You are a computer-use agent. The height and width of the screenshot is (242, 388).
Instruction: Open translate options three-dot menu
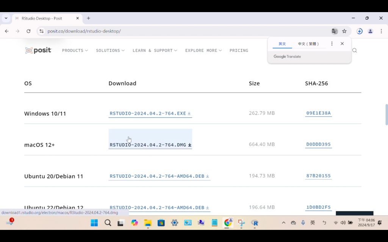coord(332,44)
